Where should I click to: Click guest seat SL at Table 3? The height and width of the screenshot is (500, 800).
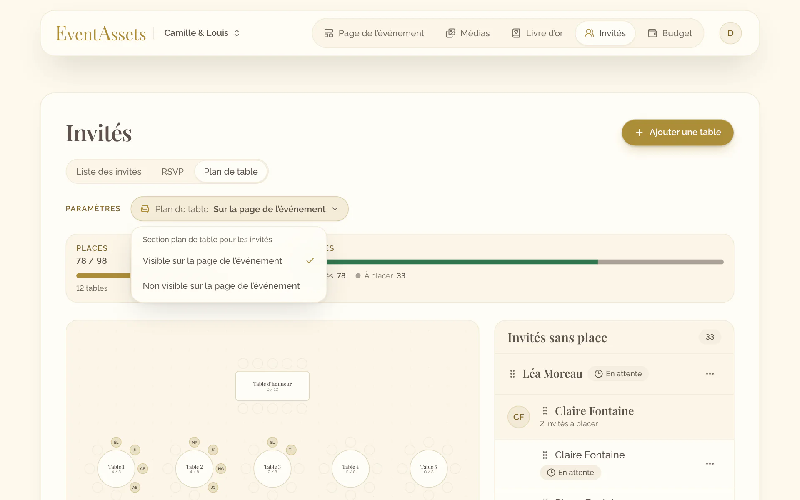272,442
